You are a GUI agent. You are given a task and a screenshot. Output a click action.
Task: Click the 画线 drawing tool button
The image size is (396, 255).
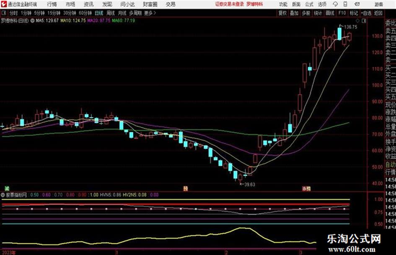[x=330, y=13]
